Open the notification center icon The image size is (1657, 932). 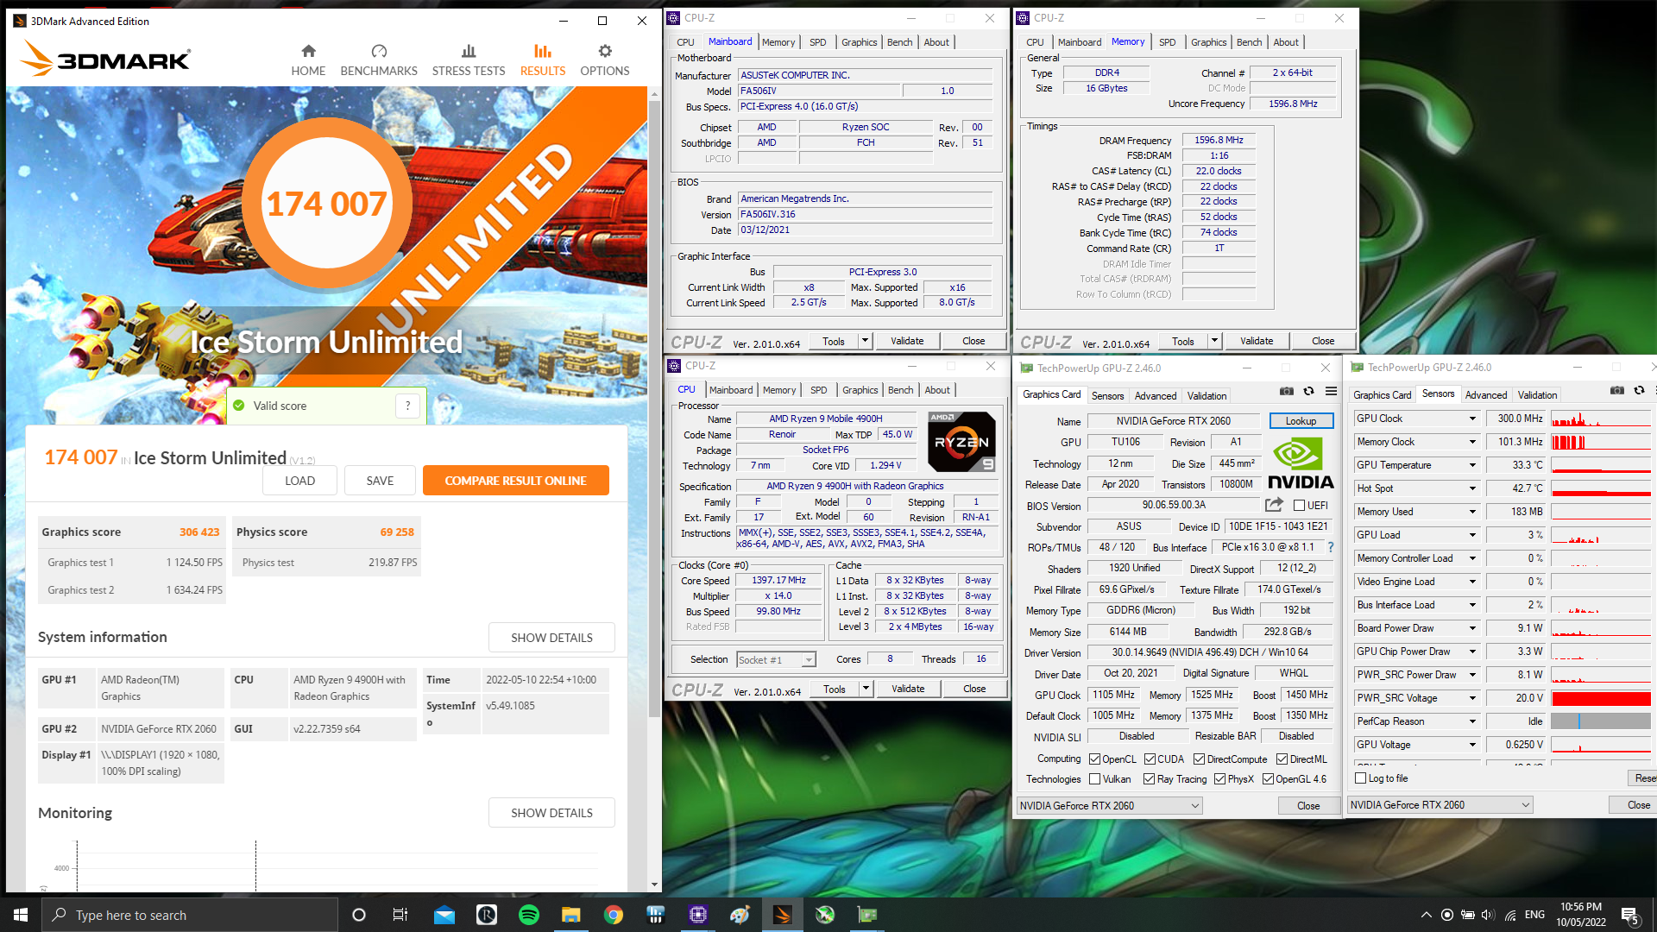click(x=1630, y=915)
